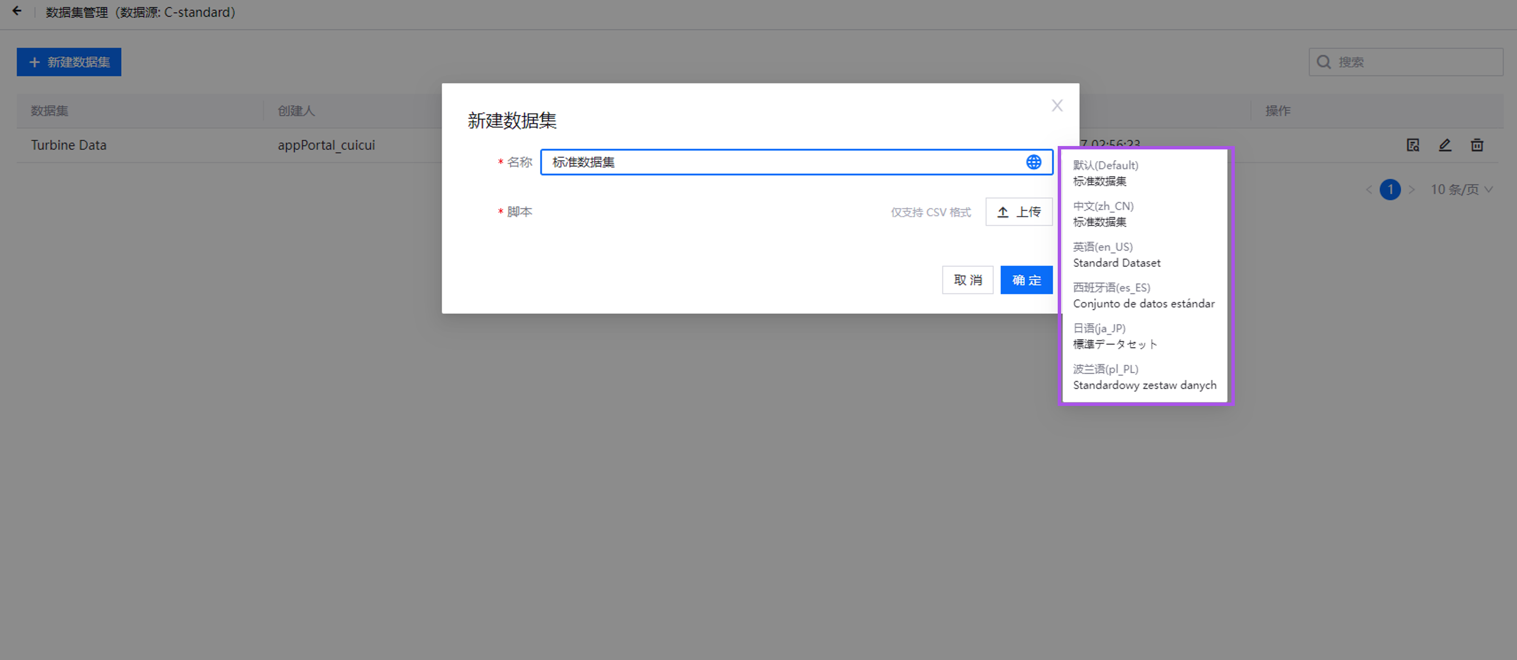The width and height of the screenshot is (1517, 660).
Task: Click the search magnifier icon
Action: pyautogui.click(x=1324, y=62)
